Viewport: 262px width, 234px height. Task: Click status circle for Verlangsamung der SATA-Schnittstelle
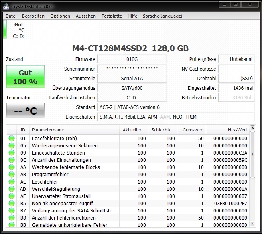(x=12, y=210)
